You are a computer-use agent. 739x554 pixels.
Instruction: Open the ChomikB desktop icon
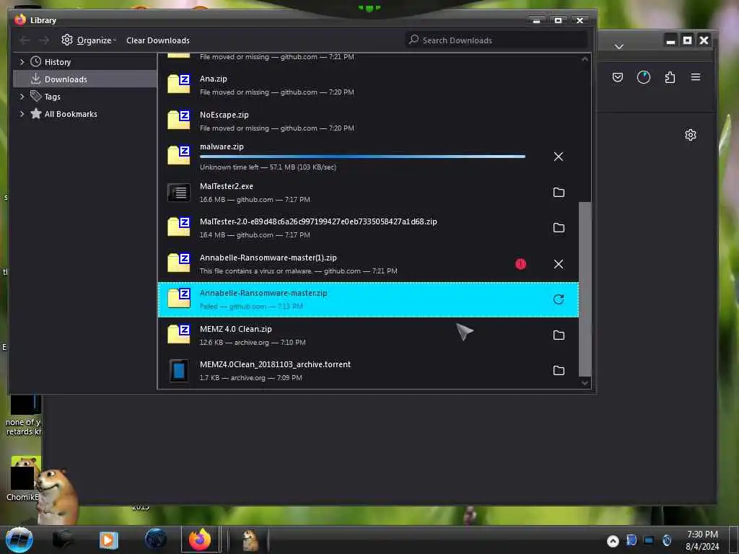tap(25, 478)
